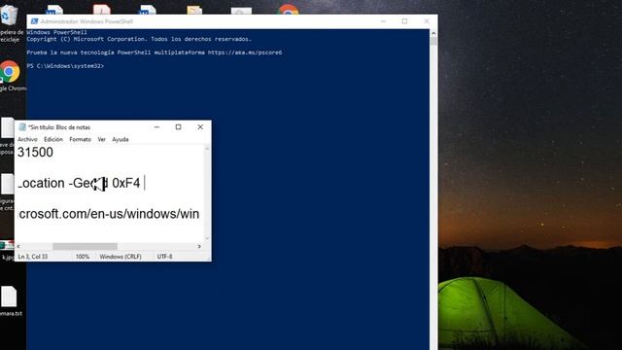622x350 pixels.
Task: Open the Ayuda menu in Notepad
Action: pyautogui.click(x=121, y=139)
